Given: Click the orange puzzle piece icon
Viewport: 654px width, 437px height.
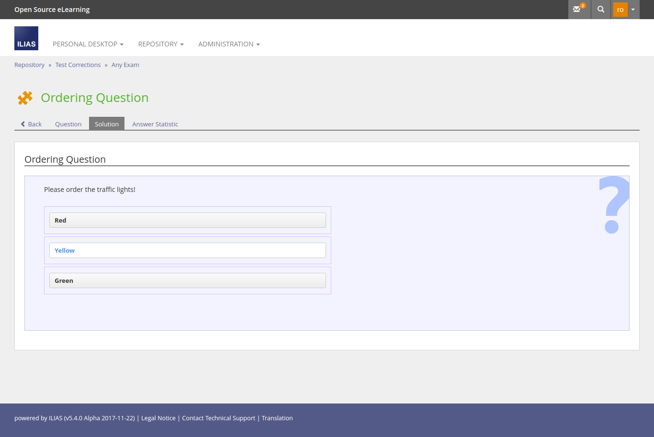Looking at the screenshot, I should pyautogui.click(x=25, y=98).
